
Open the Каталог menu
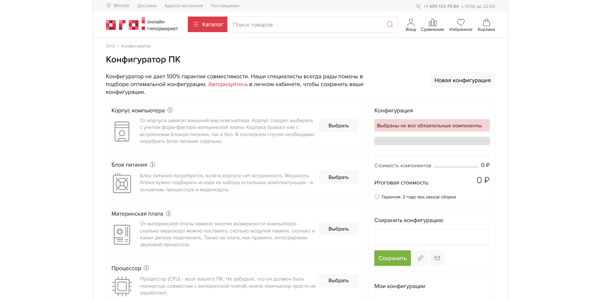click(208, 24)
